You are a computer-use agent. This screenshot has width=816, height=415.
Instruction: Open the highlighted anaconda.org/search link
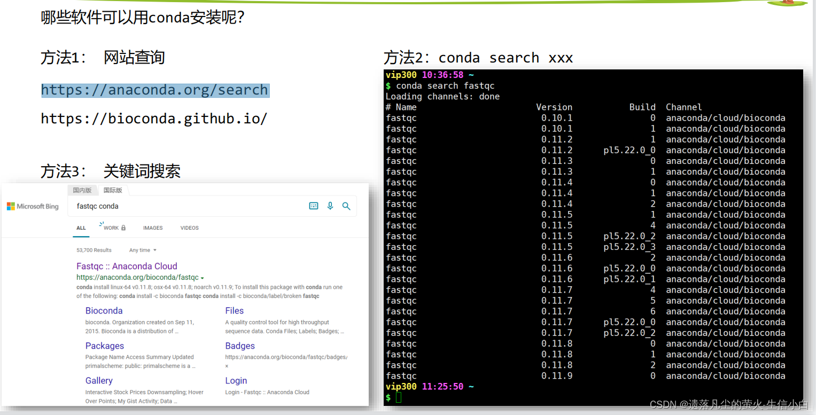[155, 90]
